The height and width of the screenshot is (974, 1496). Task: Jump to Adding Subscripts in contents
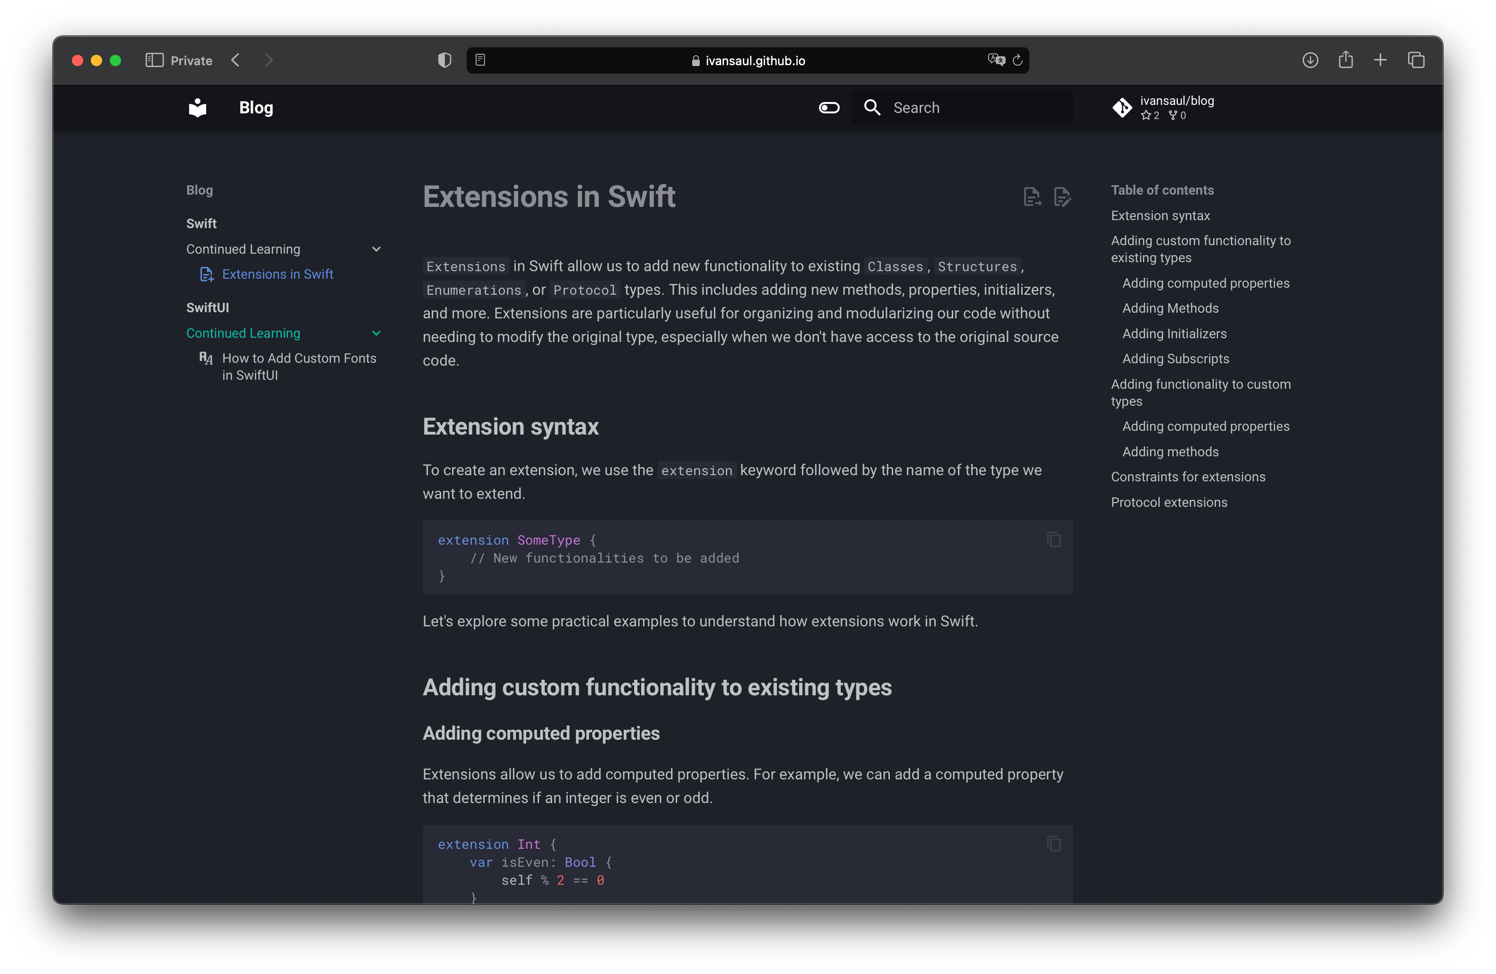[1175, 359]
